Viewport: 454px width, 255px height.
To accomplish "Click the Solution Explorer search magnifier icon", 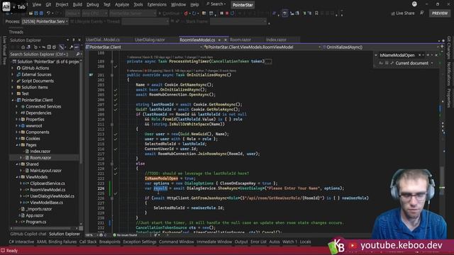I will (77, 54).
